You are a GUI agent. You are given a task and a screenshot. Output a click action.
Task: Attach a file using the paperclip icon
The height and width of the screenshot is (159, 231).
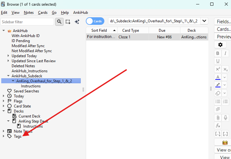218,118
